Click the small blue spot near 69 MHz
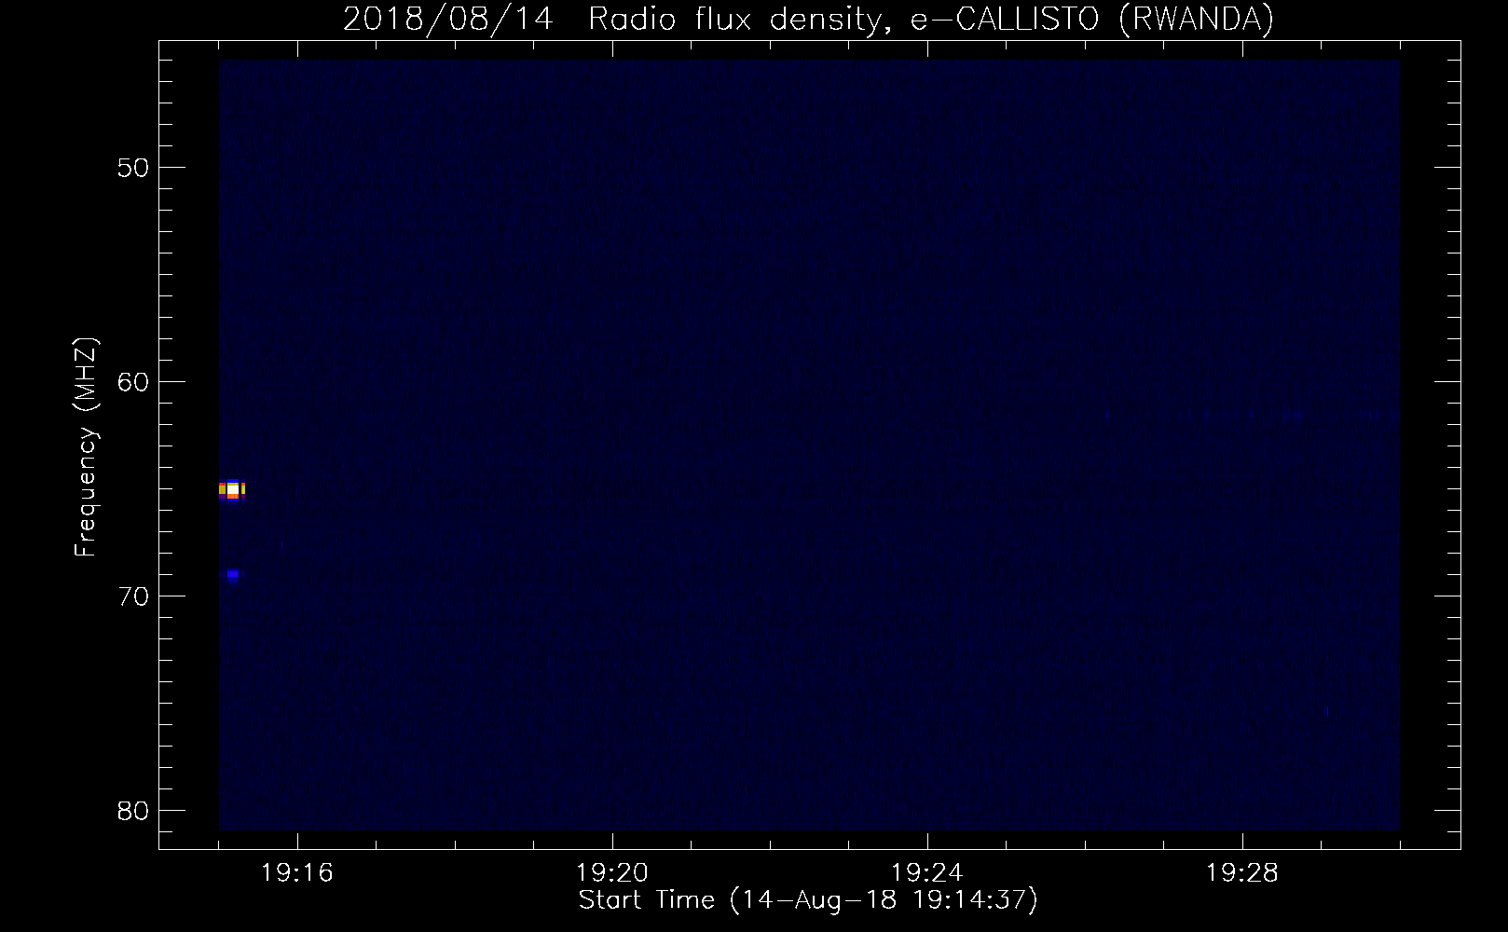 (x=232, y=575)
